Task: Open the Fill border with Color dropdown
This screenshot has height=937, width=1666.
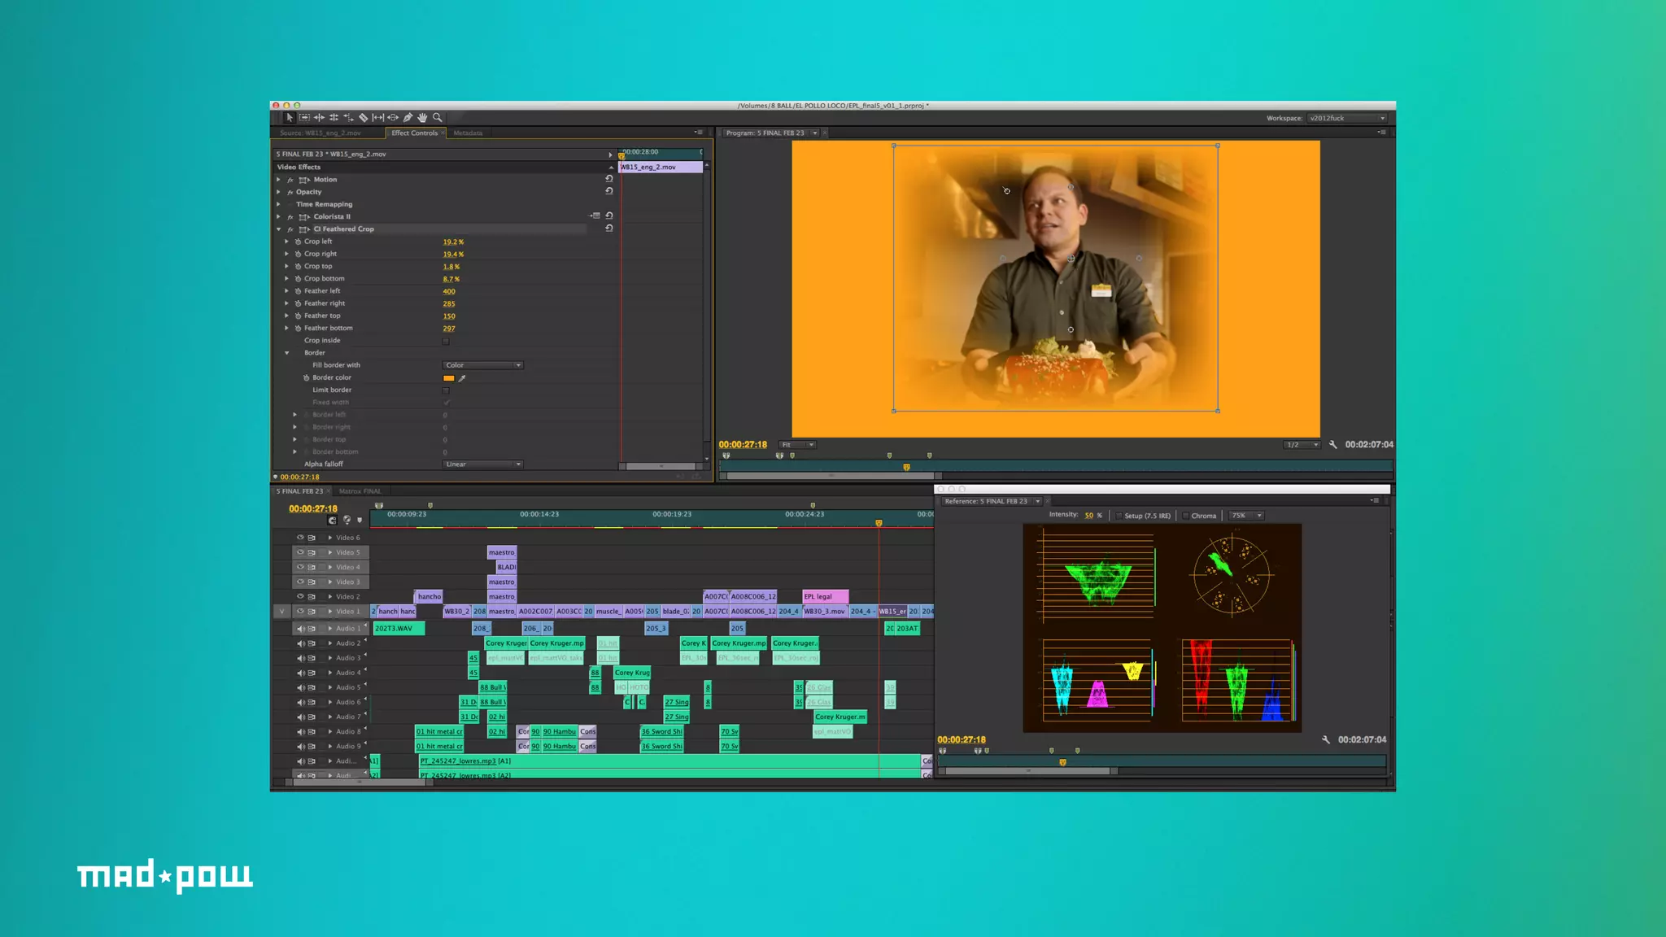Action: [483, 365]
